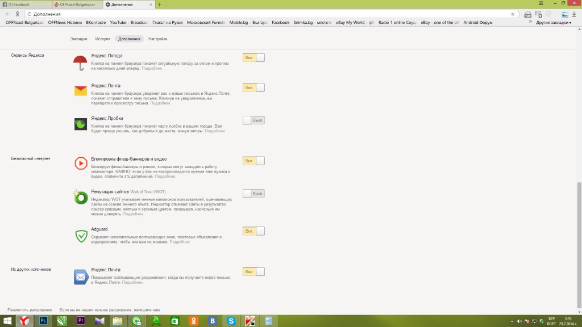Screen dimensions: 582x327
Task: Open Android Форум bookmark
Action: (x=477, y=23)
